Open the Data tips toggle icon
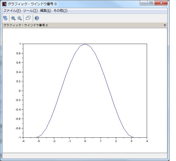This screenshot has width=176, height=161. [x=28, y=18]
